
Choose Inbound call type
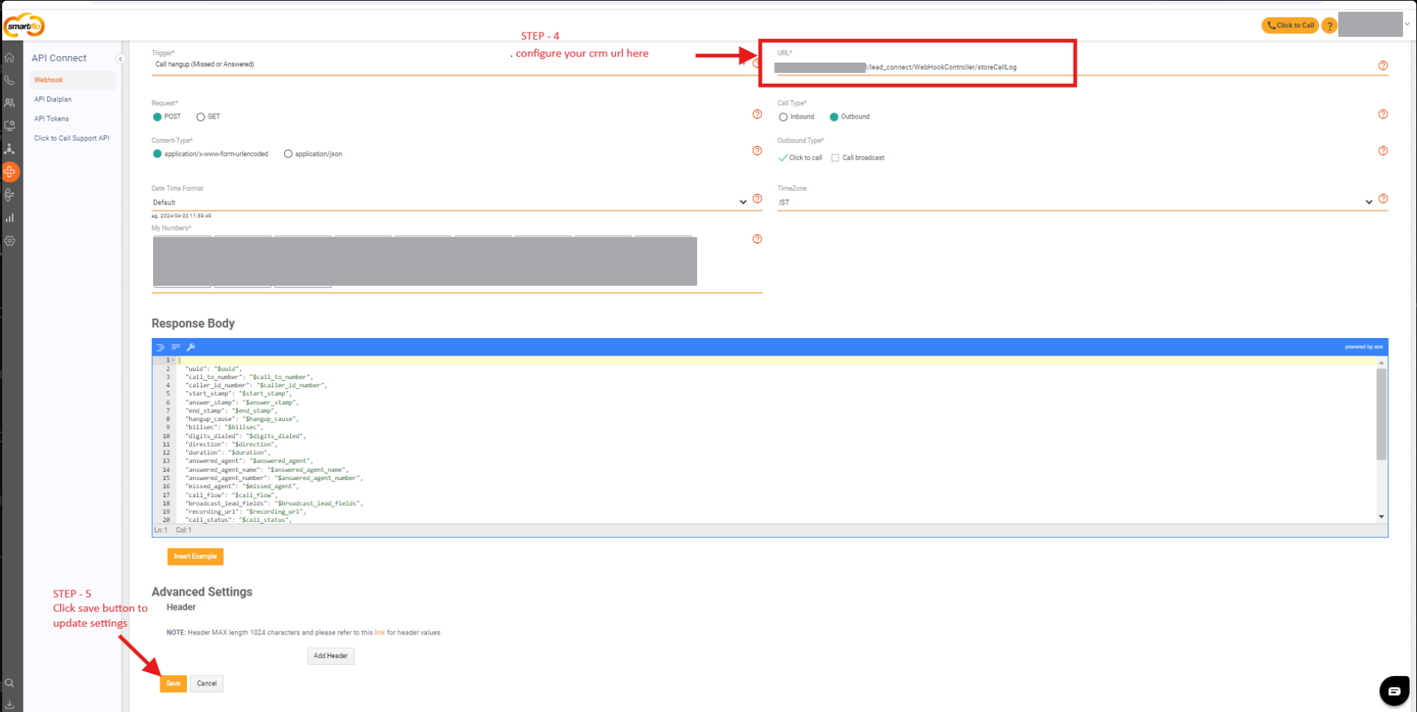tap(783, 117)
